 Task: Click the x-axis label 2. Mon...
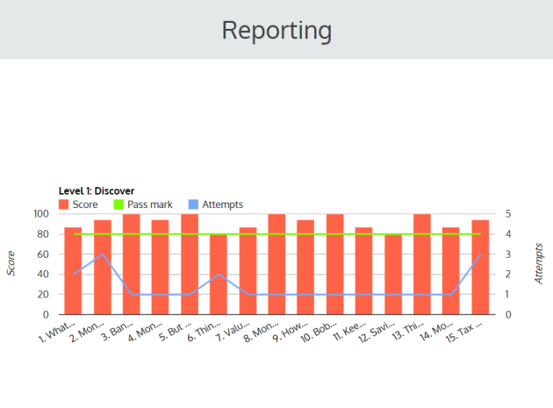(87, 332)
